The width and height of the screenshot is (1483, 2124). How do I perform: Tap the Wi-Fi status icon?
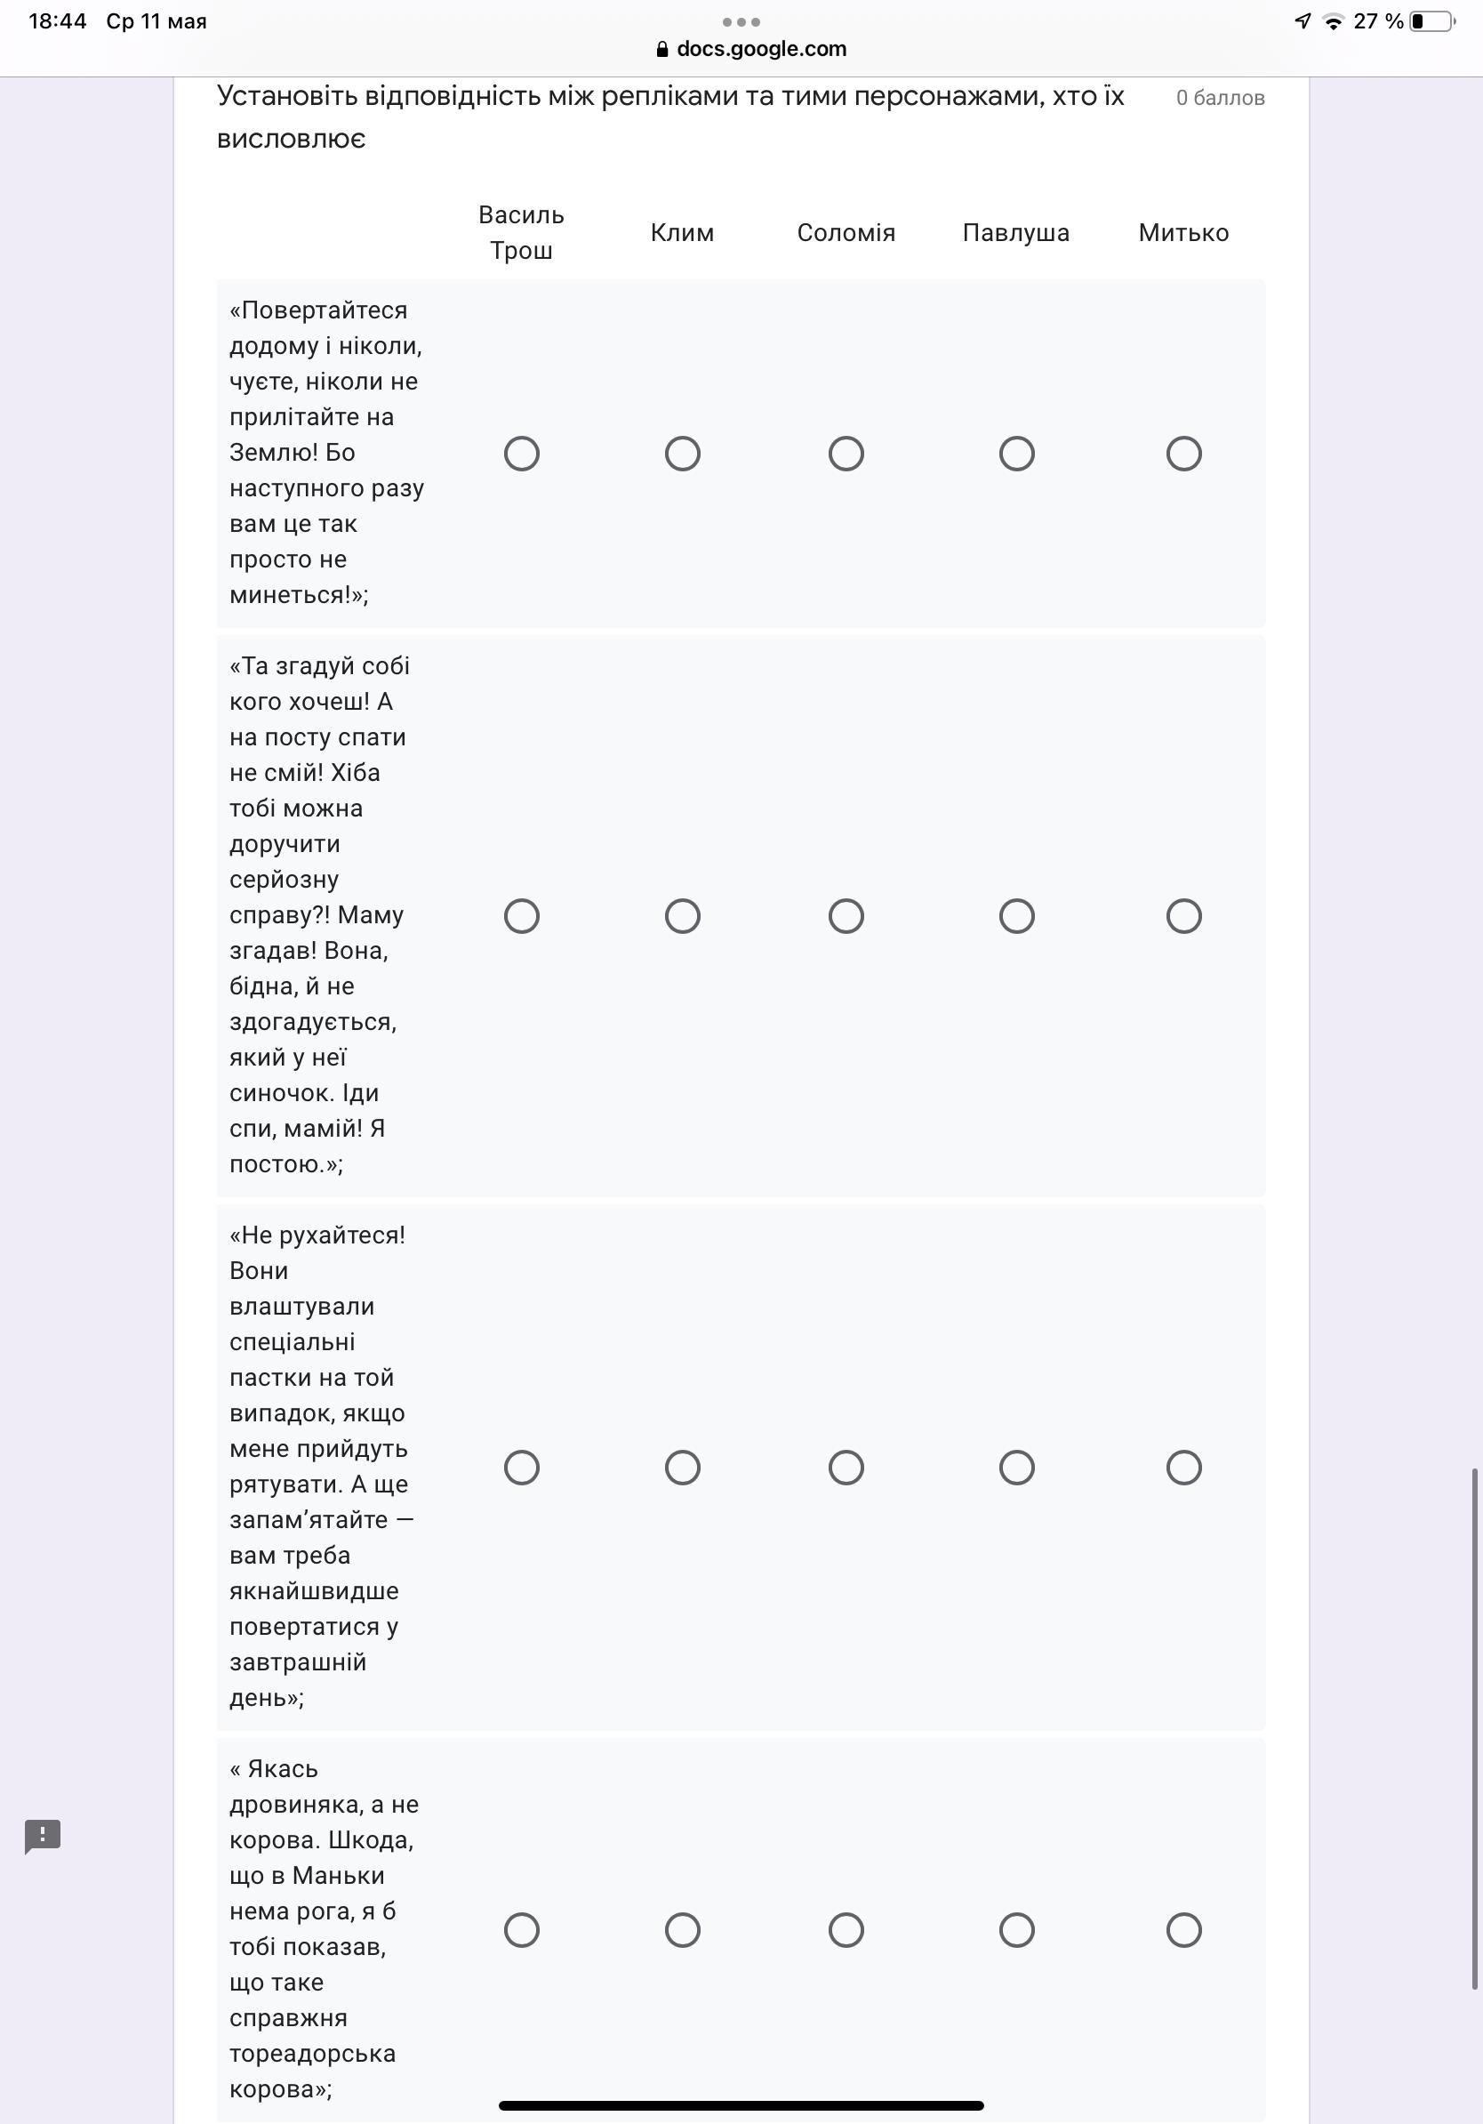(1332, 22)
